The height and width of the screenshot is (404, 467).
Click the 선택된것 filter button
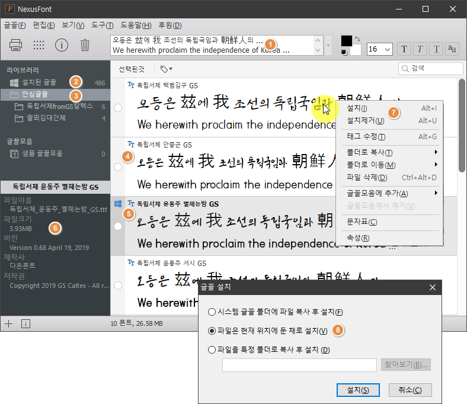[132, 69]
